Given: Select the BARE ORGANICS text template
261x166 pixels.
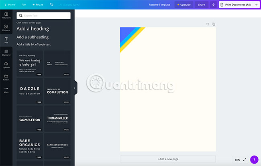Looking at the screenshot, I should 30,146.
